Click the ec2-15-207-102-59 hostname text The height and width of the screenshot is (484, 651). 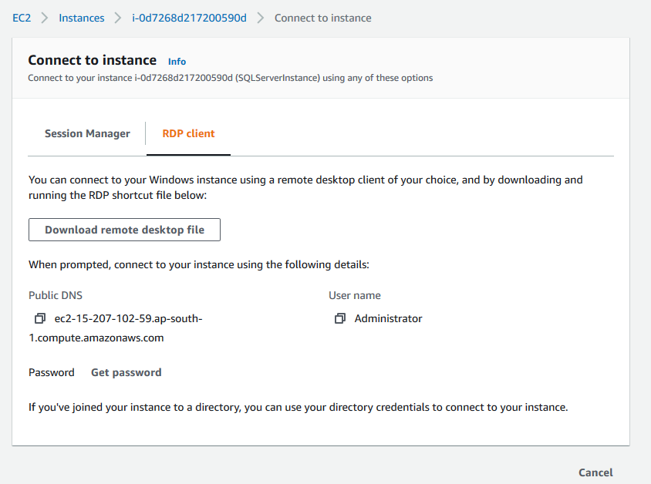[128, 318]
